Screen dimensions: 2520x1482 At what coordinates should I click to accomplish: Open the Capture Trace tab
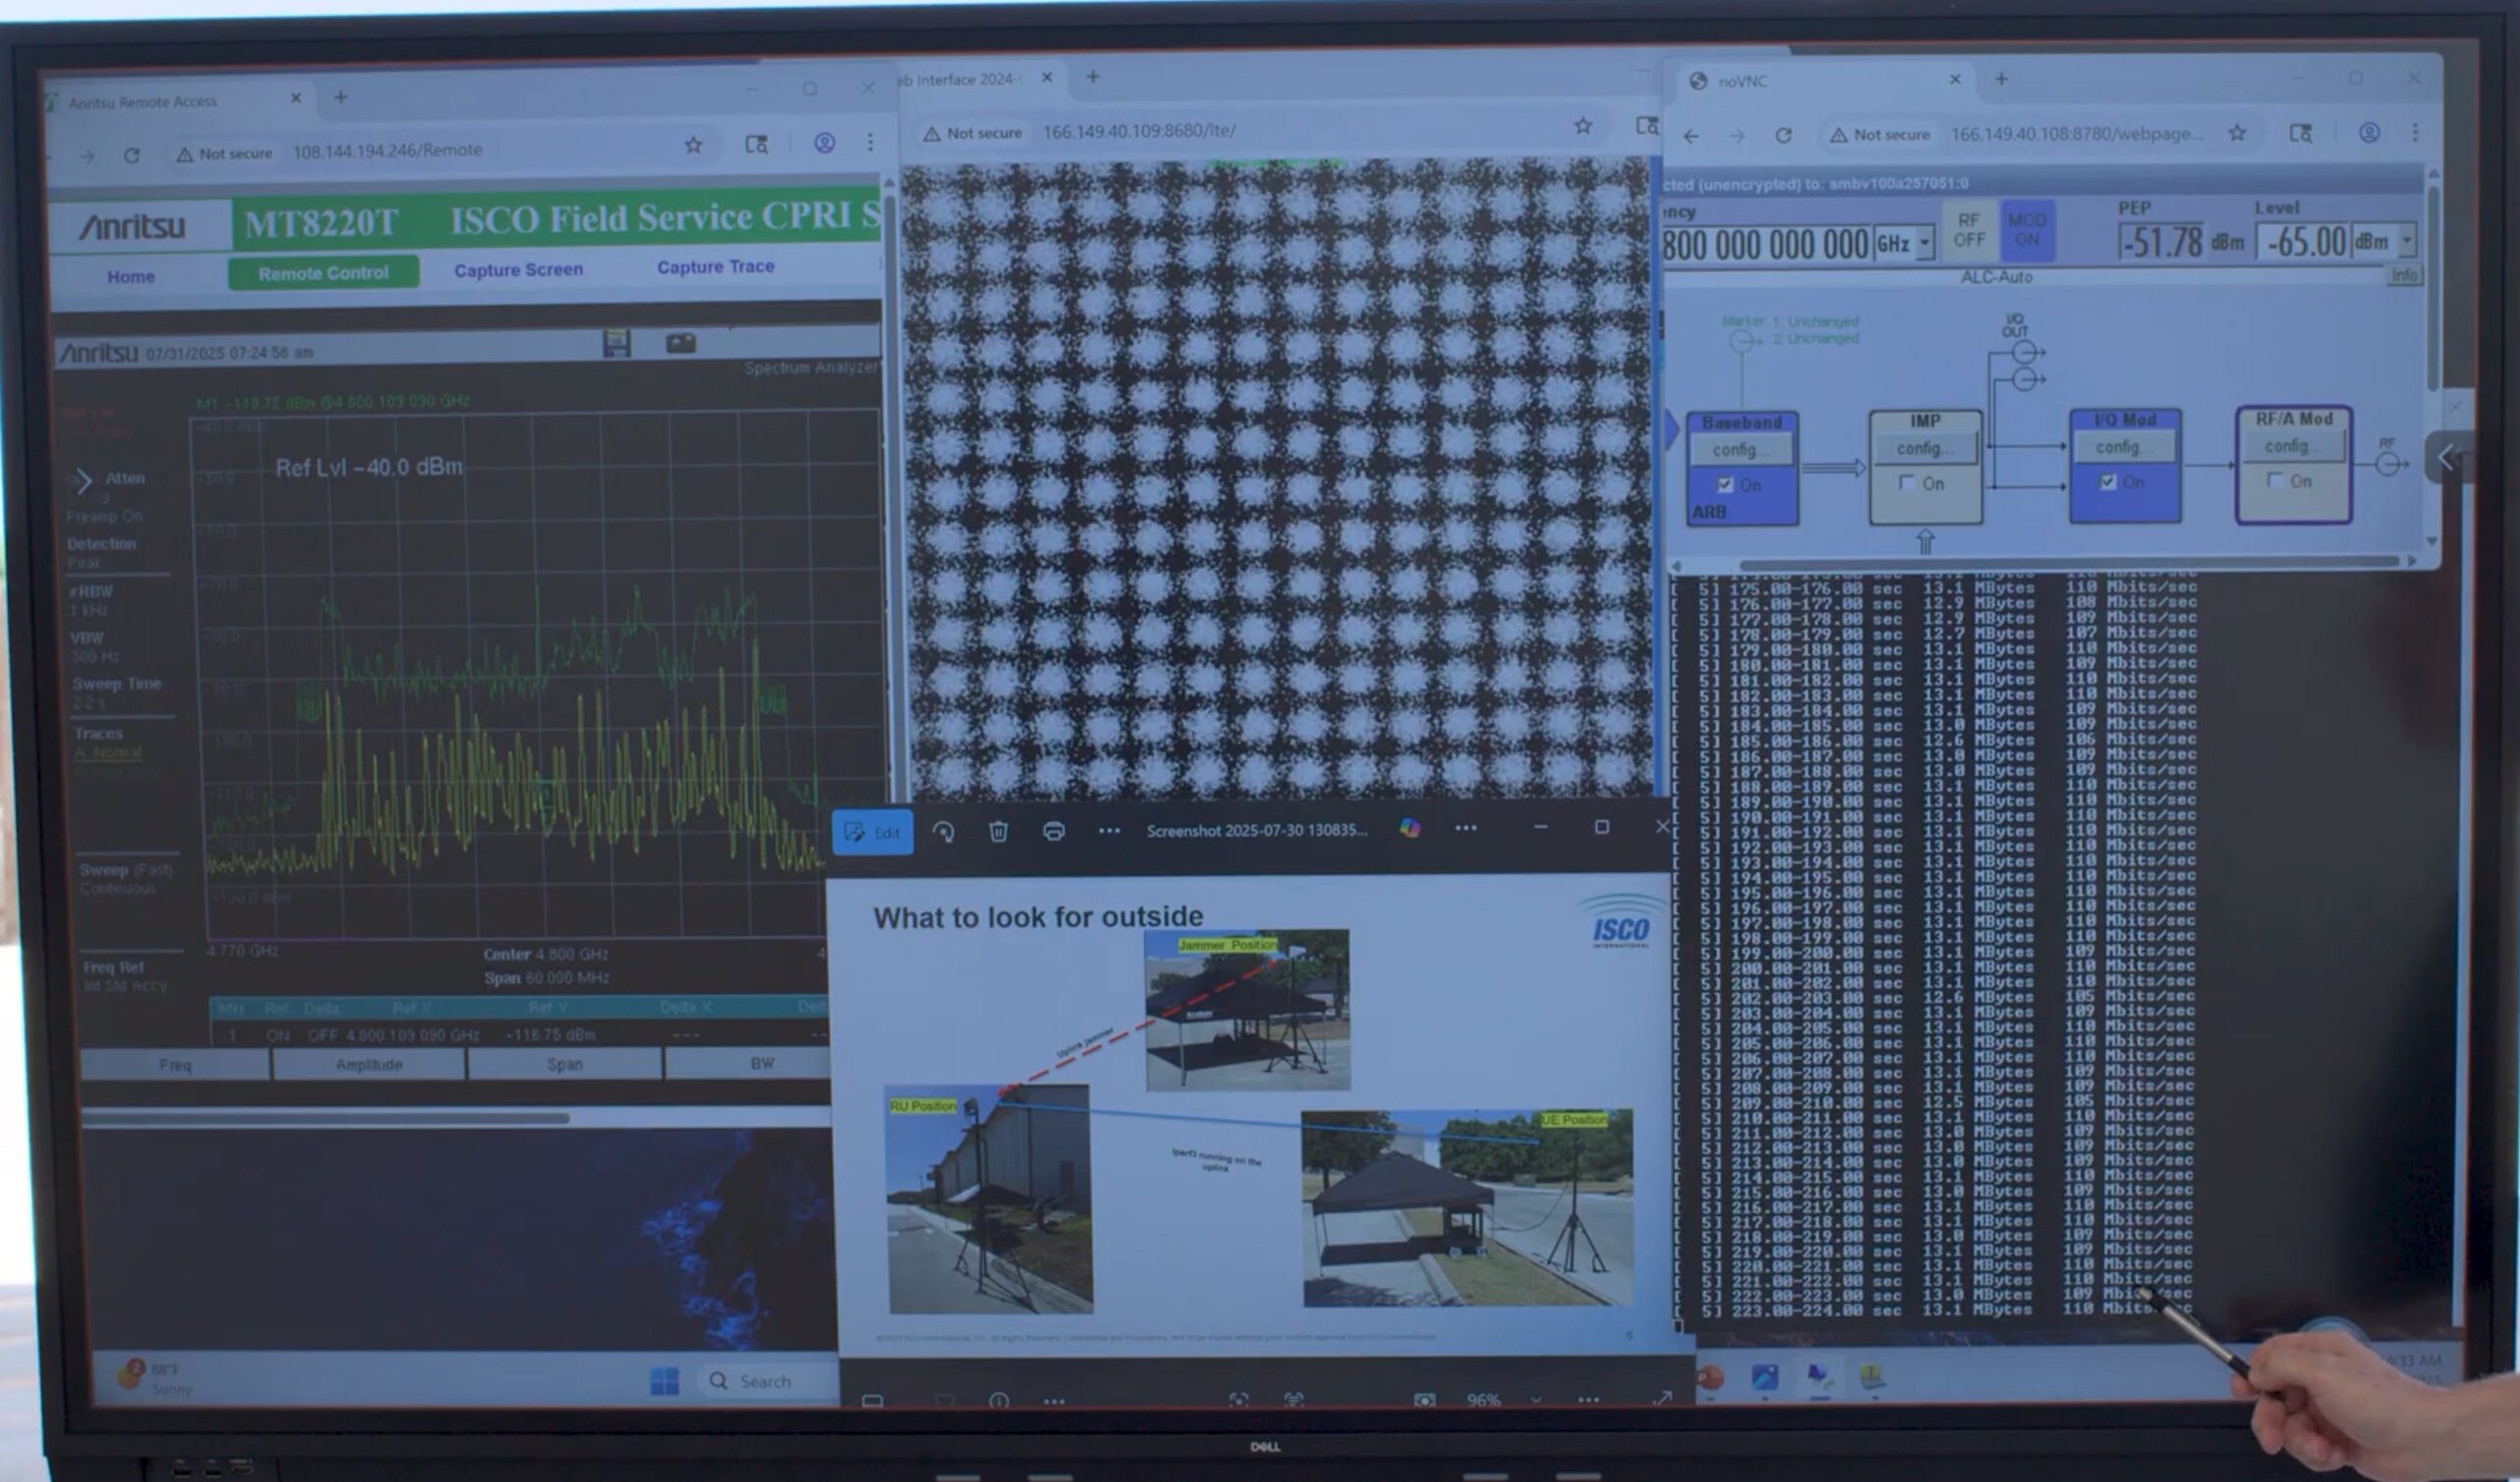(x=715, y=267)
